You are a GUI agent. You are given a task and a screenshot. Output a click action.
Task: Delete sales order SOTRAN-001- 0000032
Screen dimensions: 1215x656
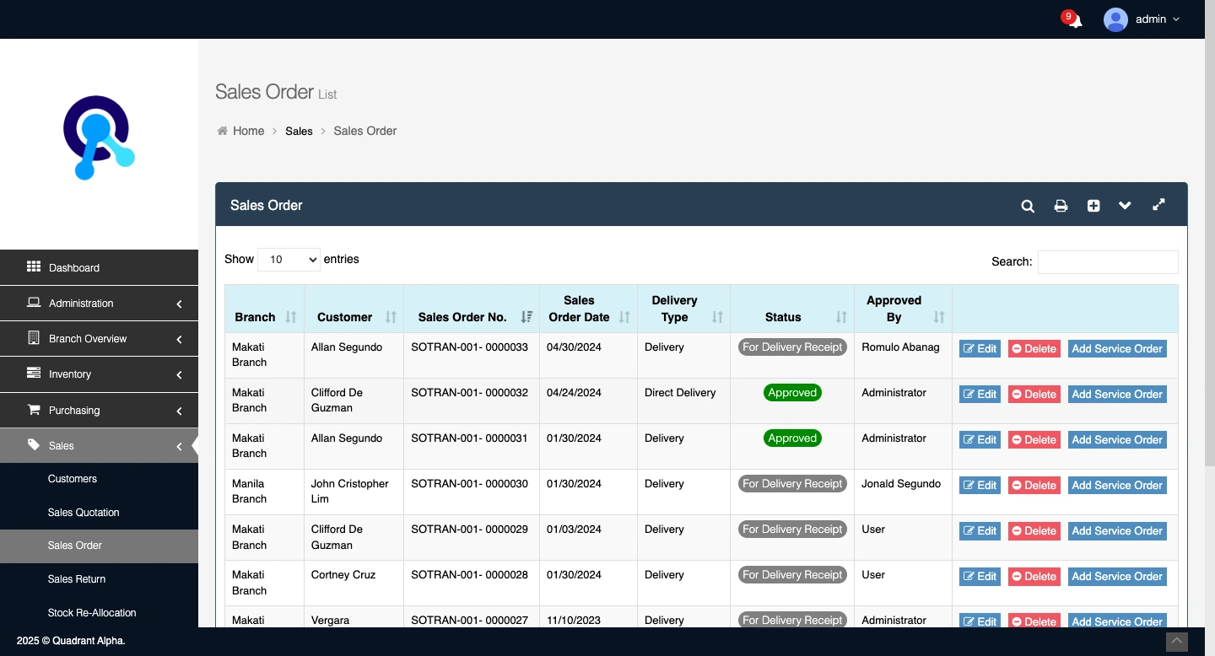pos(1034,395)
